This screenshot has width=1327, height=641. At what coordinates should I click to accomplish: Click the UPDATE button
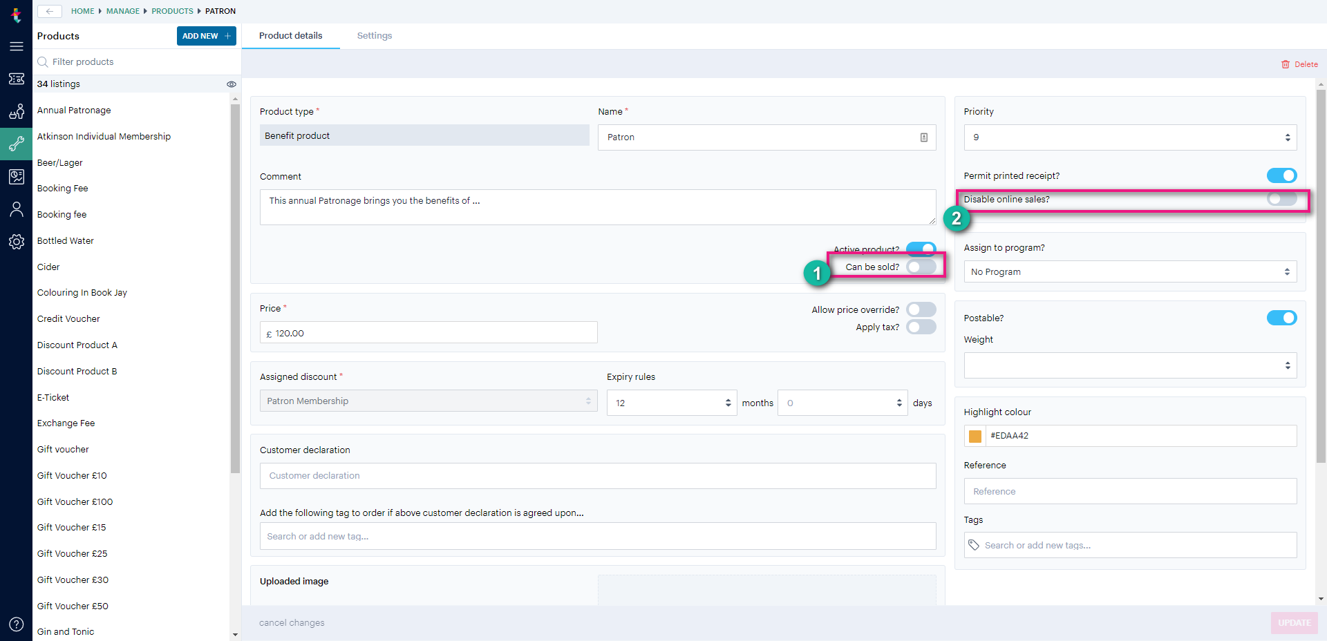point(1294,622)
